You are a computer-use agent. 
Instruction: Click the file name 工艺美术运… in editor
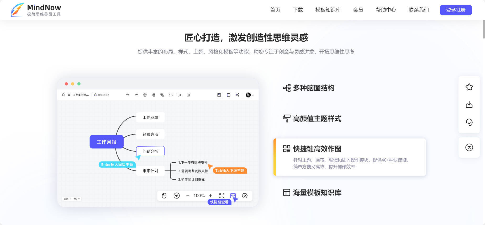point(81,95)
